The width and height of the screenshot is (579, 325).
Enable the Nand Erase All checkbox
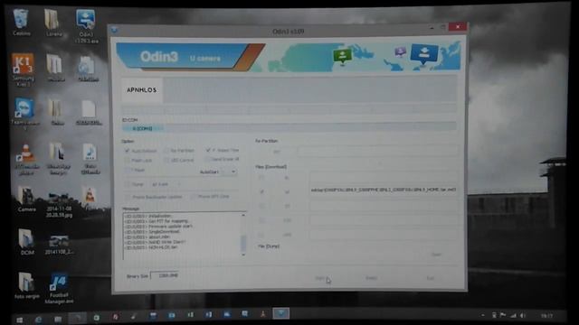point(207,159)
